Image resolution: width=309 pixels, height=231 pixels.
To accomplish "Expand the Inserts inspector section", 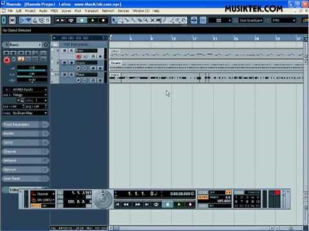I will tap(25, 133).
